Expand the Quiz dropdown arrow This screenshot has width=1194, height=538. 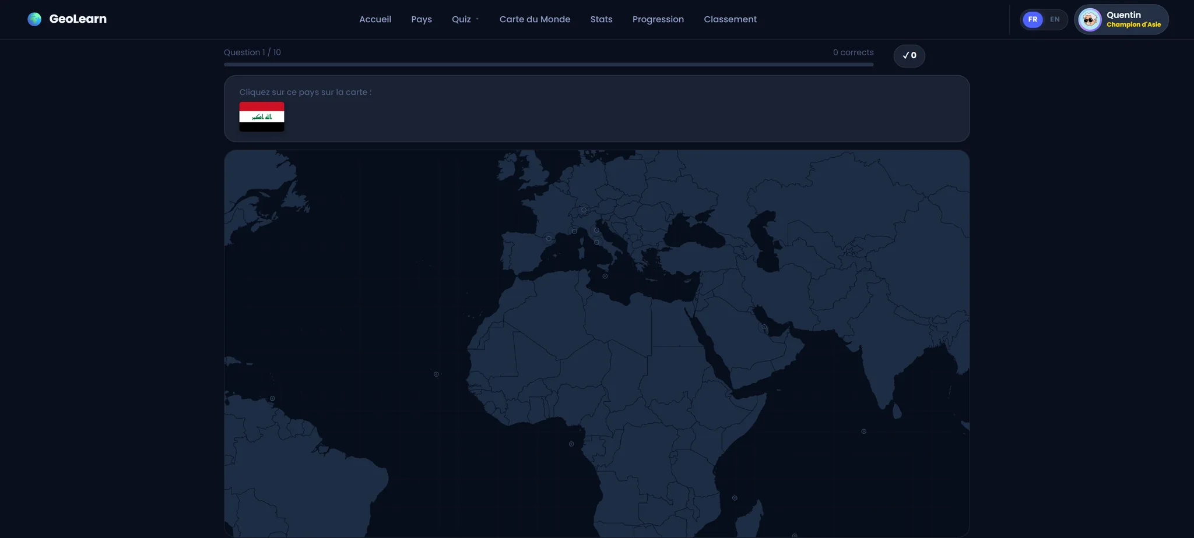pos(477,19)
